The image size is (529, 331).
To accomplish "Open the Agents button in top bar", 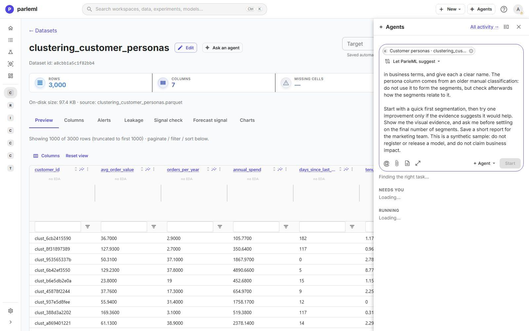I will (x=481, y=9).
